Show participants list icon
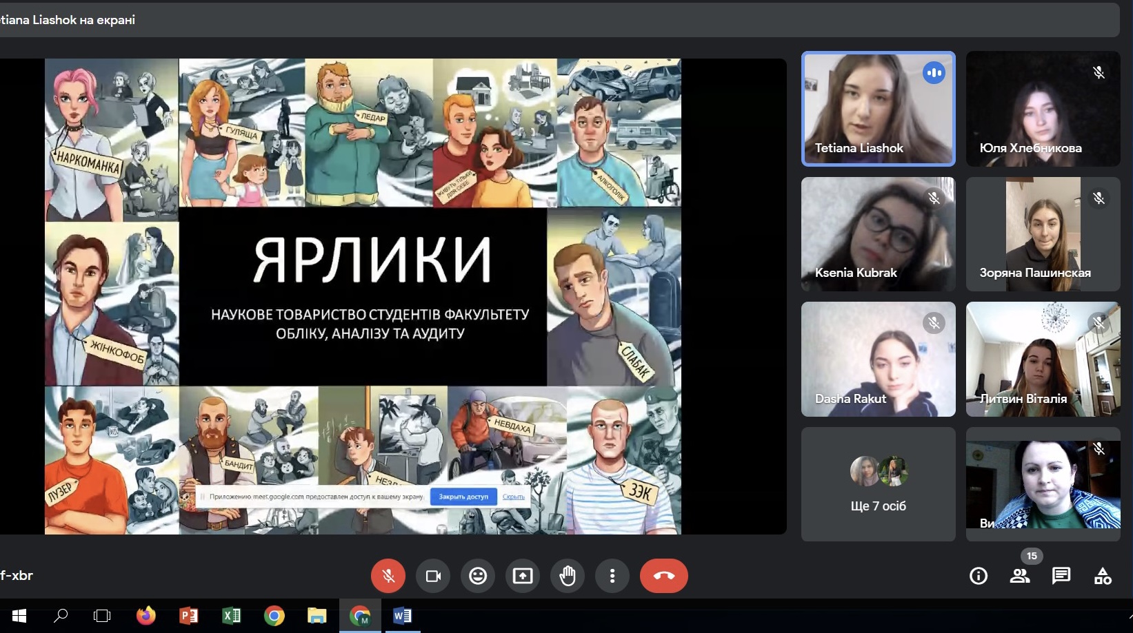This screenshot has height=633, width=1133. click(x=1020, y=576)
